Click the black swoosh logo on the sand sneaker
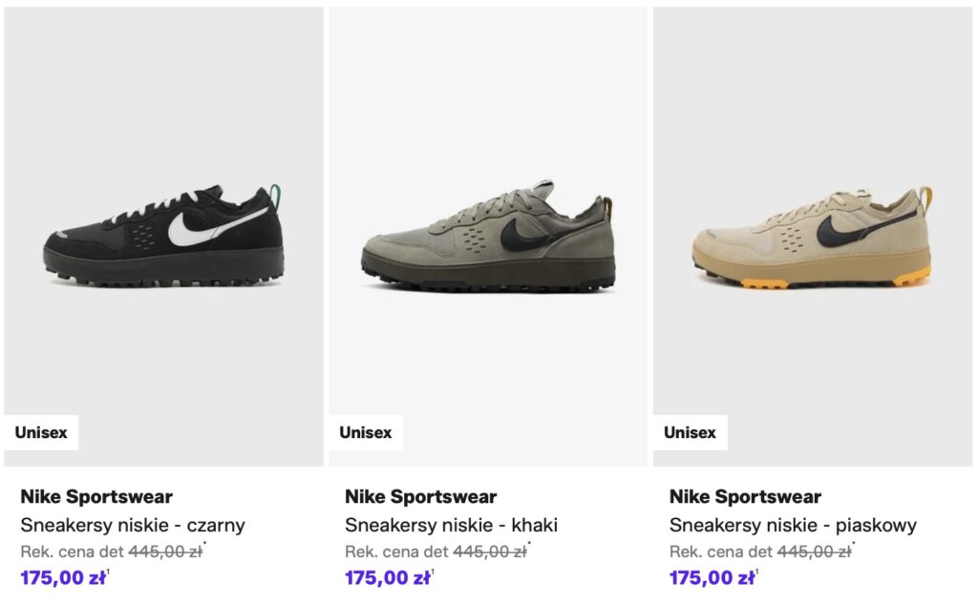The width and height of the screenshot is (978, 604). [843, 229]
